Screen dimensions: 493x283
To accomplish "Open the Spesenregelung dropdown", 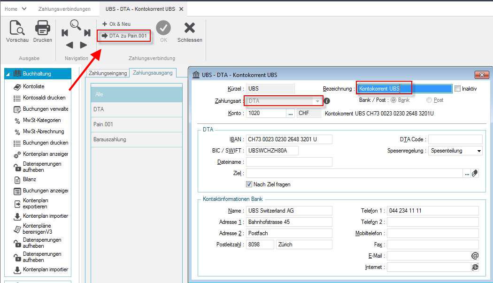I will [479, 151].
